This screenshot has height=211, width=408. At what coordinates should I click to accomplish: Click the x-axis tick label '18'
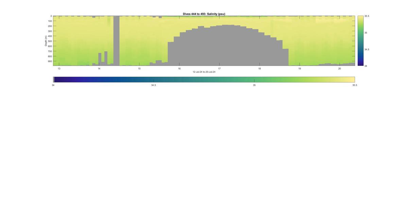click(x=259, y=69)
